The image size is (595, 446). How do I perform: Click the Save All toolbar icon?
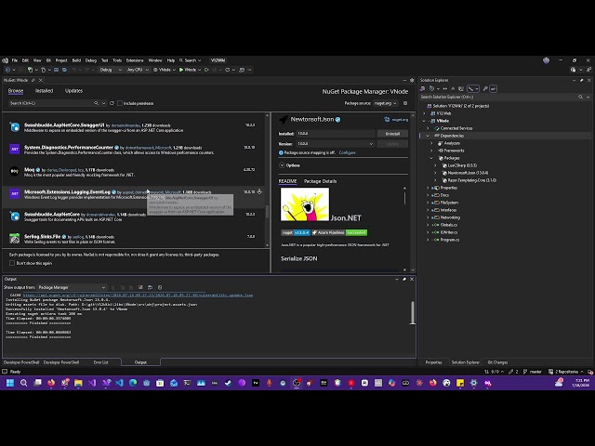pyautogui.click(x=64, y=70)
